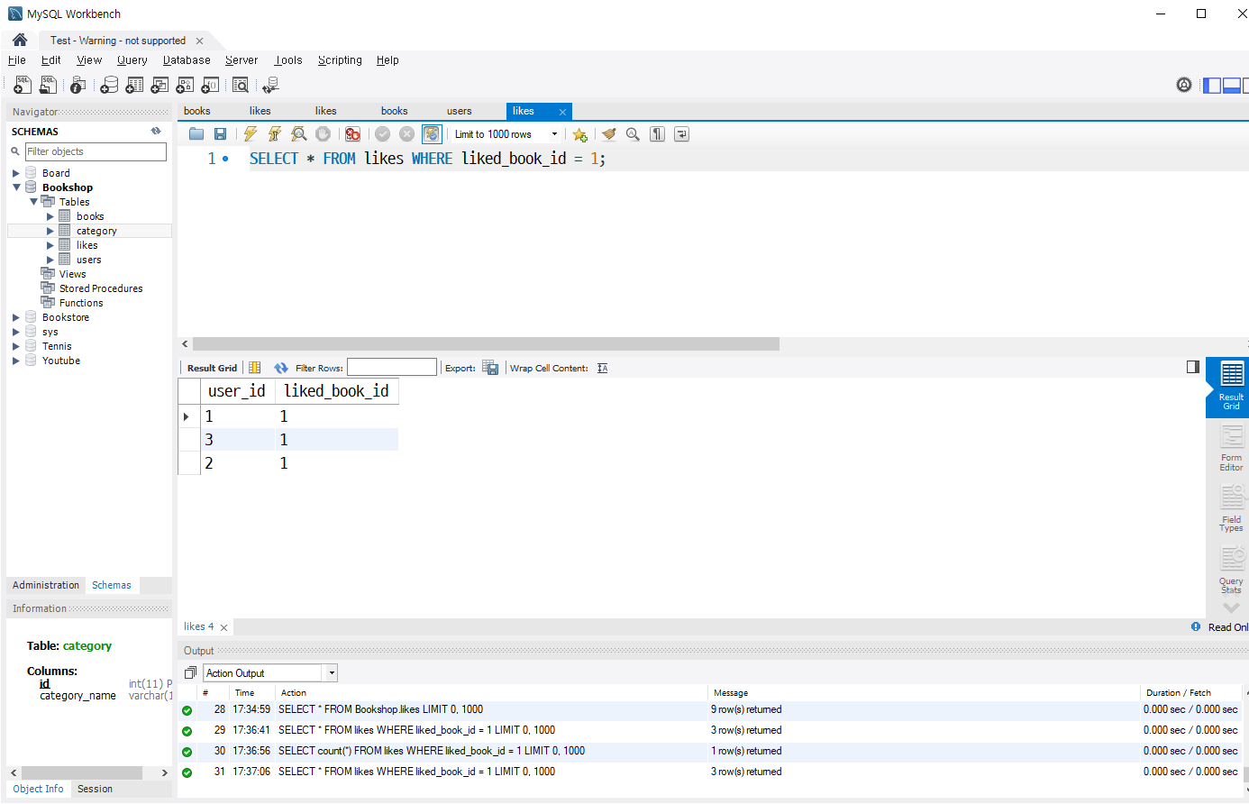Focus the Filter objects search field
This screenshot has width=1249, height=804.
click(96, 151)
